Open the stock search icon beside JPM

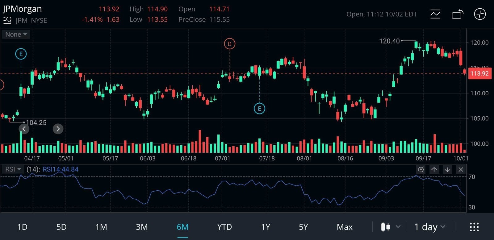(7, 20)
